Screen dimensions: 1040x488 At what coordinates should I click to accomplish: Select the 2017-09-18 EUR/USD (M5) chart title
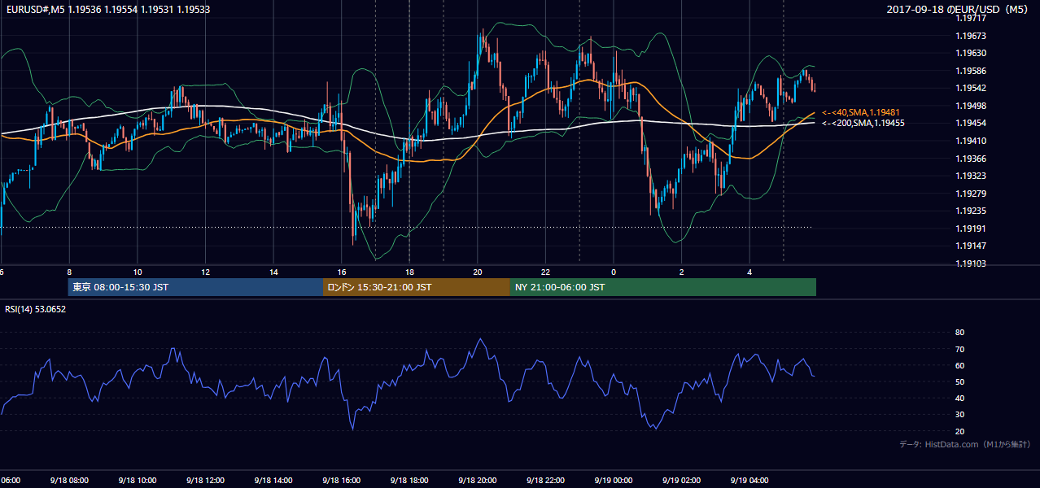click(958, 10)
